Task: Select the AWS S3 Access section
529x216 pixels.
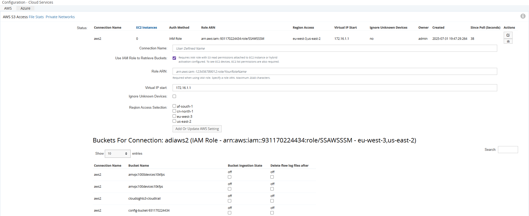Action: click(x=15, y=17)
